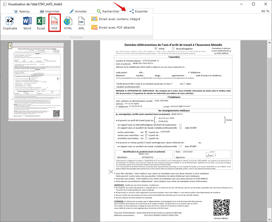
Task: Click the Duplicata x2 export icon
Action: coord(10,23)
